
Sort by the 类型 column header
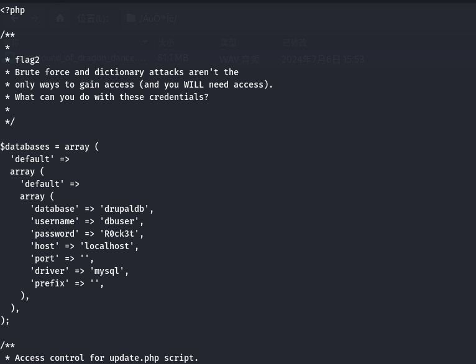click(x=229, y=43)
